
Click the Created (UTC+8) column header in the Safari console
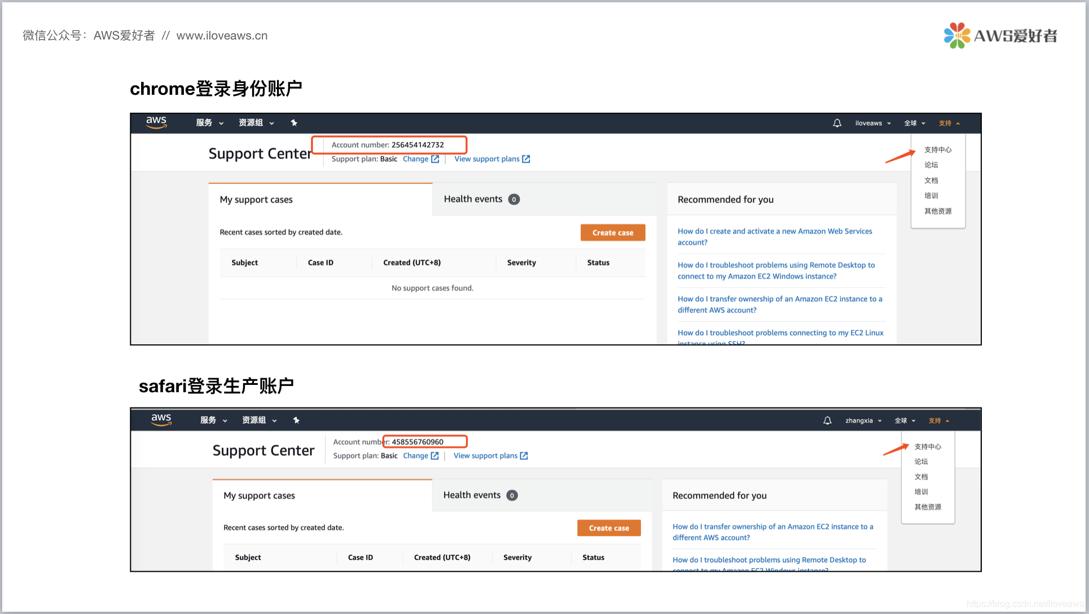(x=442, y=558)
